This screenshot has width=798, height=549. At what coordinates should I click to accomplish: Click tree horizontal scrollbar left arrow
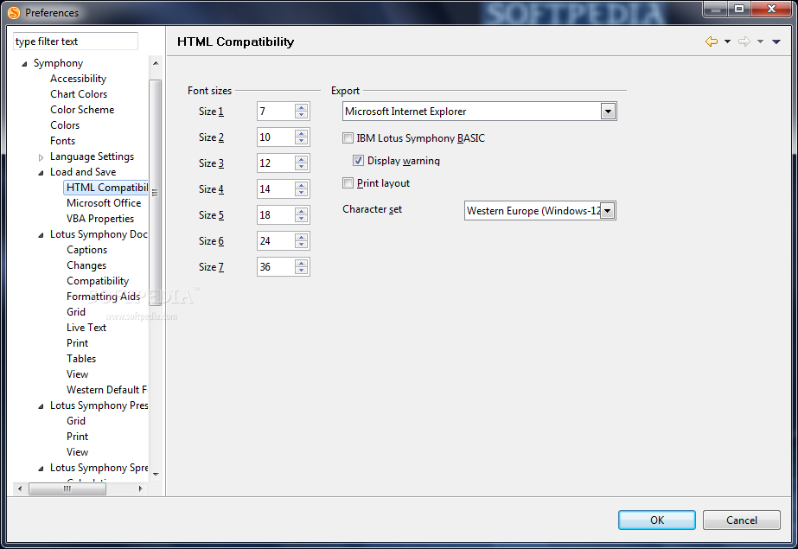tap(20, 489)
